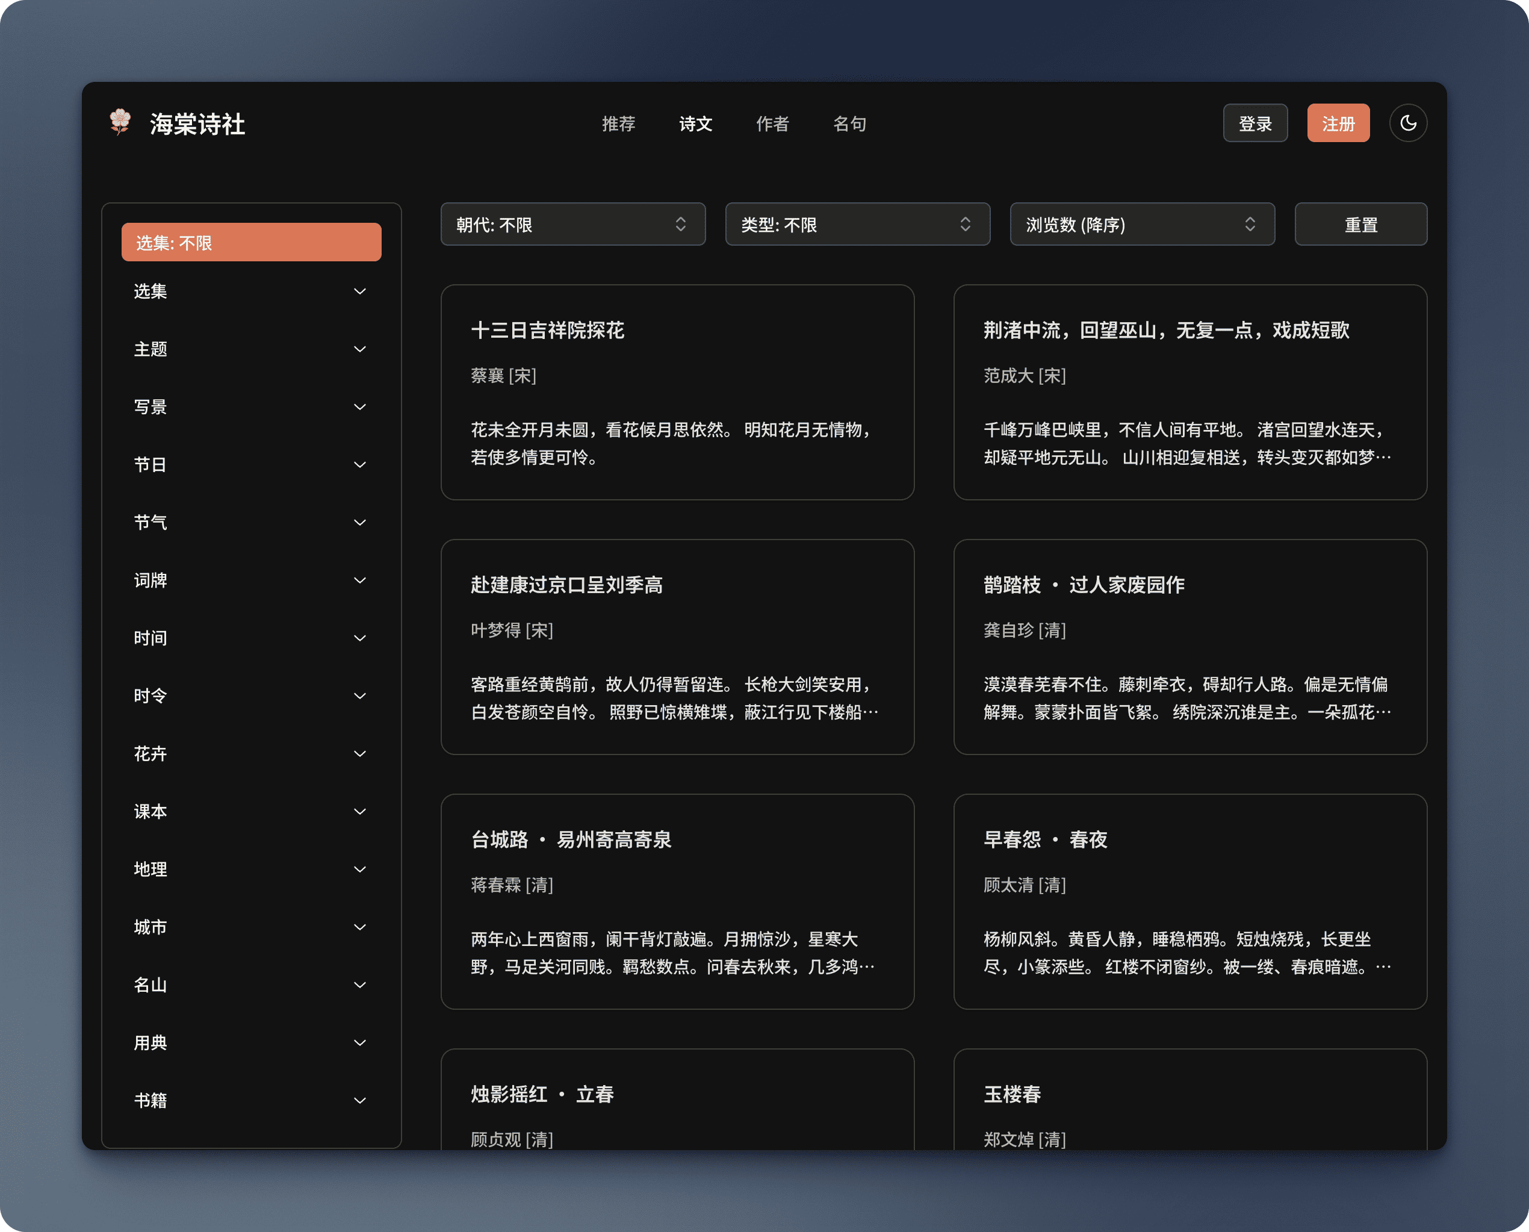Go to the 作者 navigation tab
Screen dimensions: 1529x1232
[772, 123]
